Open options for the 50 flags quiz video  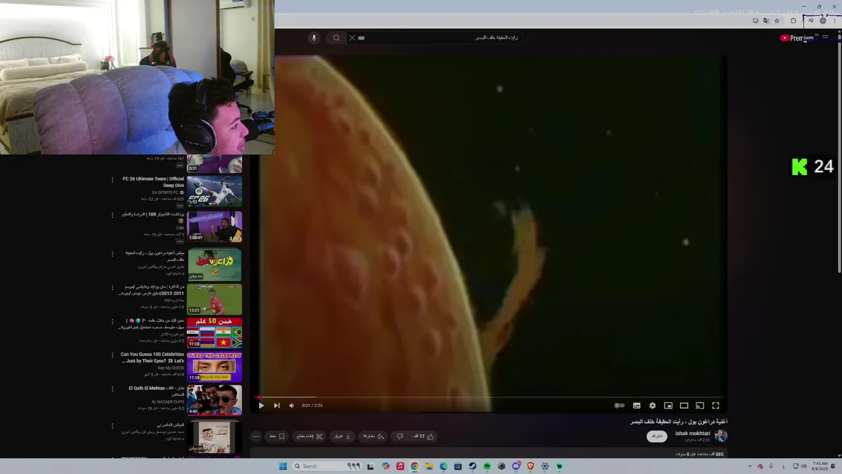[x=112, y=321]
